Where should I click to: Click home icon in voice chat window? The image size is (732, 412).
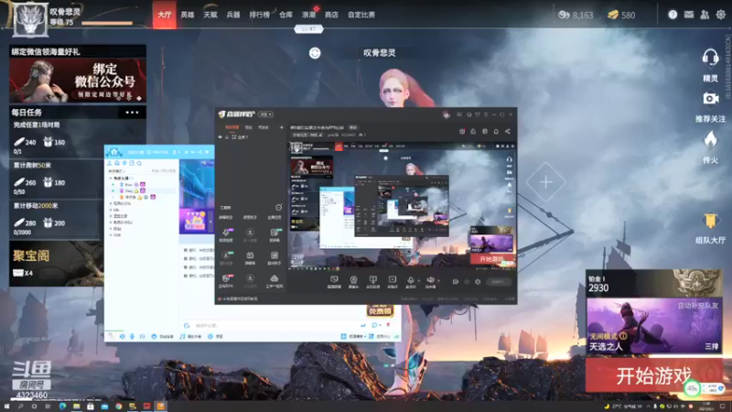(x=113, y=152)
